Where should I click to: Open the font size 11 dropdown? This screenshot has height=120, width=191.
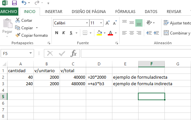101,23
